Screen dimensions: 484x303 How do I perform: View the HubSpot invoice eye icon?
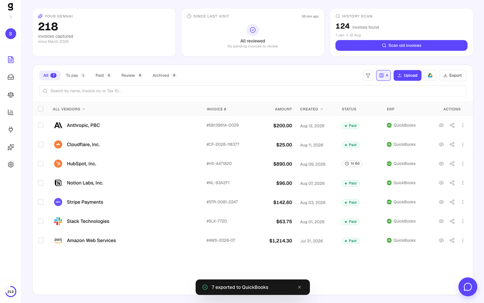tap(441, 164)
